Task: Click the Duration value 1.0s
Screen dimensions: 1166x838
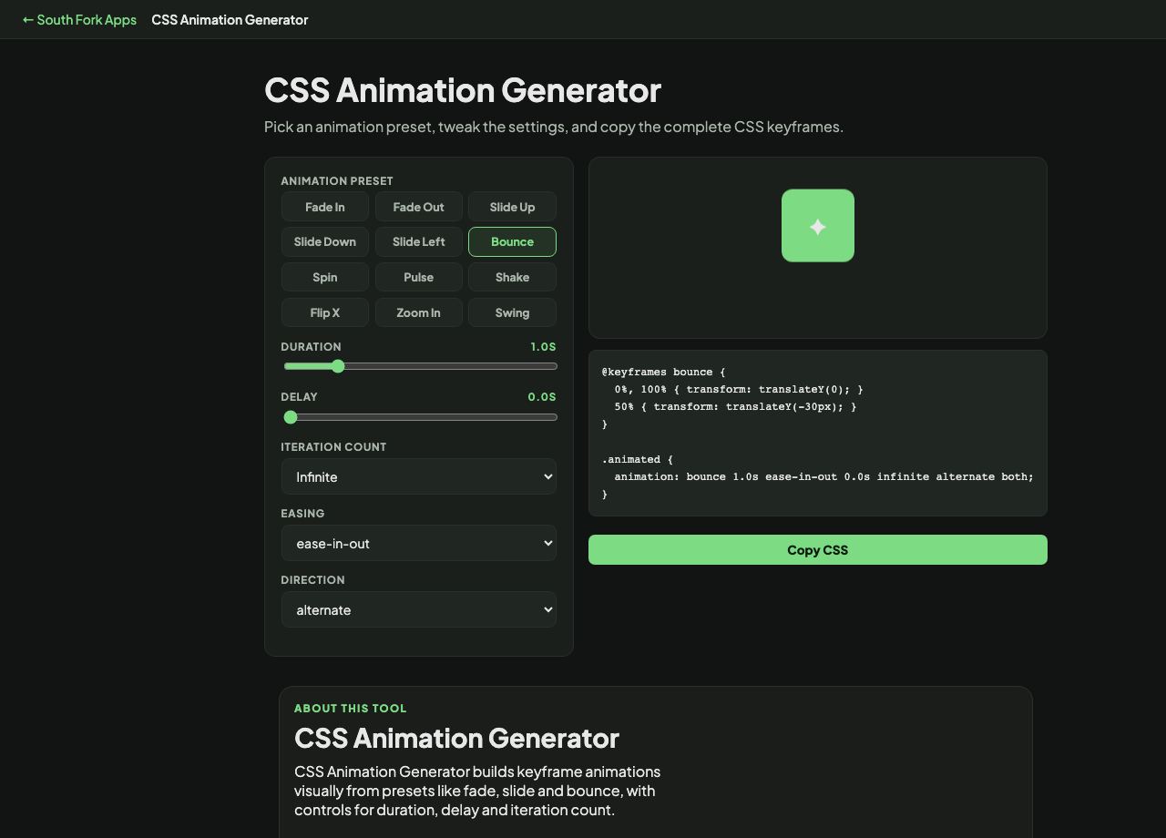Action: 543,347
